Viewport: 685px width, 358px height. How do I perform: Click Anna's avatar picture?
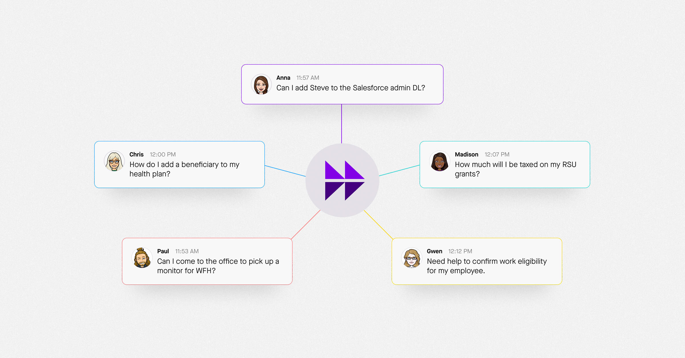(x=261, y=85)
